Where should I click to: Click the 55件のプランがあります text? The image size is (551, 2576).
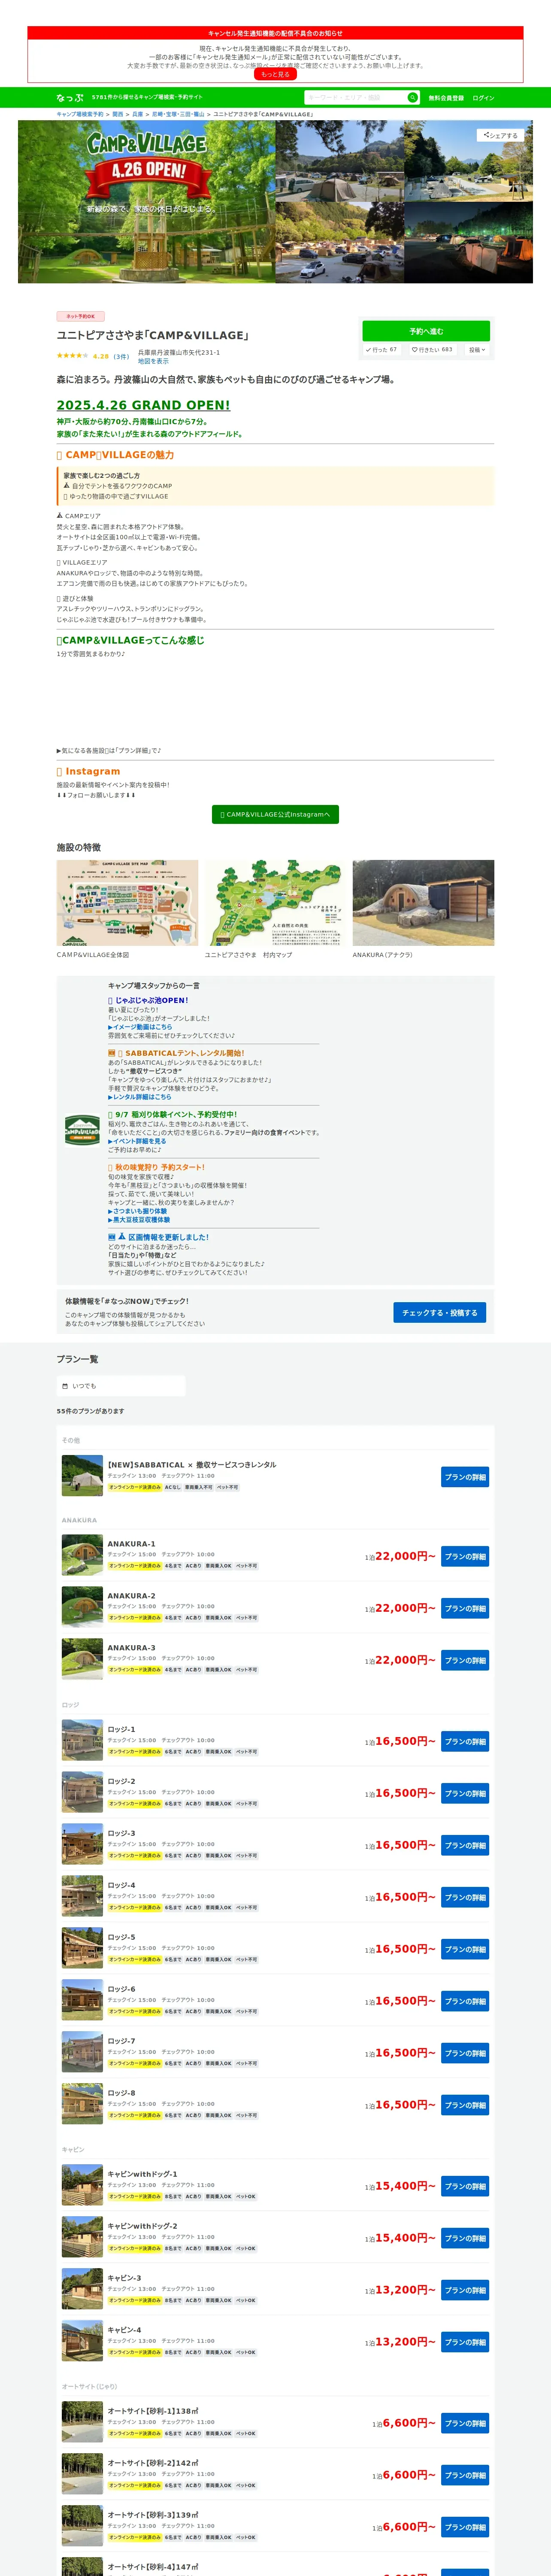90,1411
